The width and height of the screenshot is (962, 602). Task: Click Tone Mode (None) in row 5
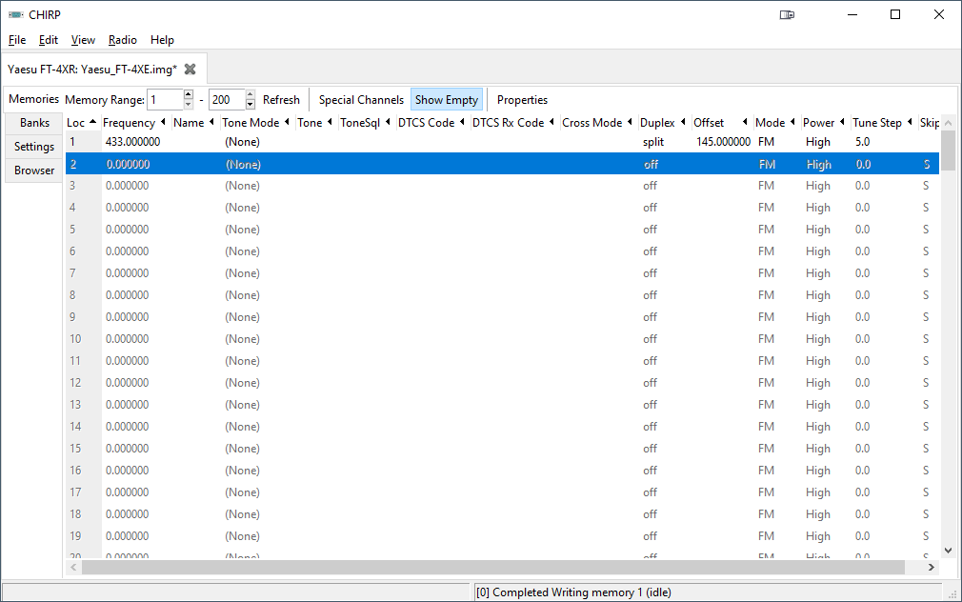point(242,230)
